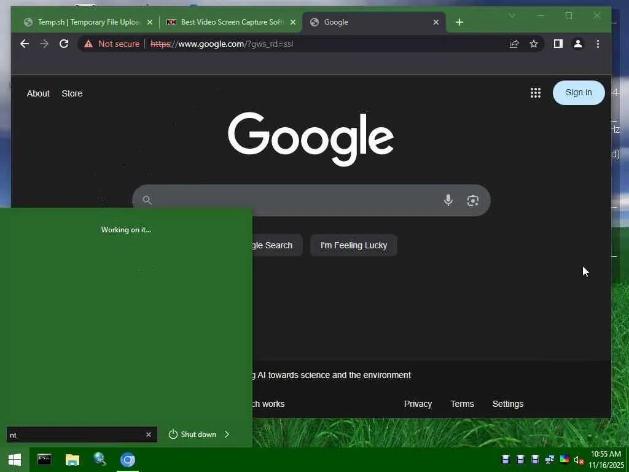
Task: Open the Privacy link
Action: click(x=418, y=404)
